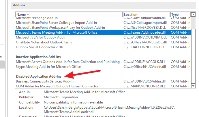Select Microsoft Access Outlook Add-in for Data Collection
The width and height of the screenshot is (199, 117).
coord(103,62)
